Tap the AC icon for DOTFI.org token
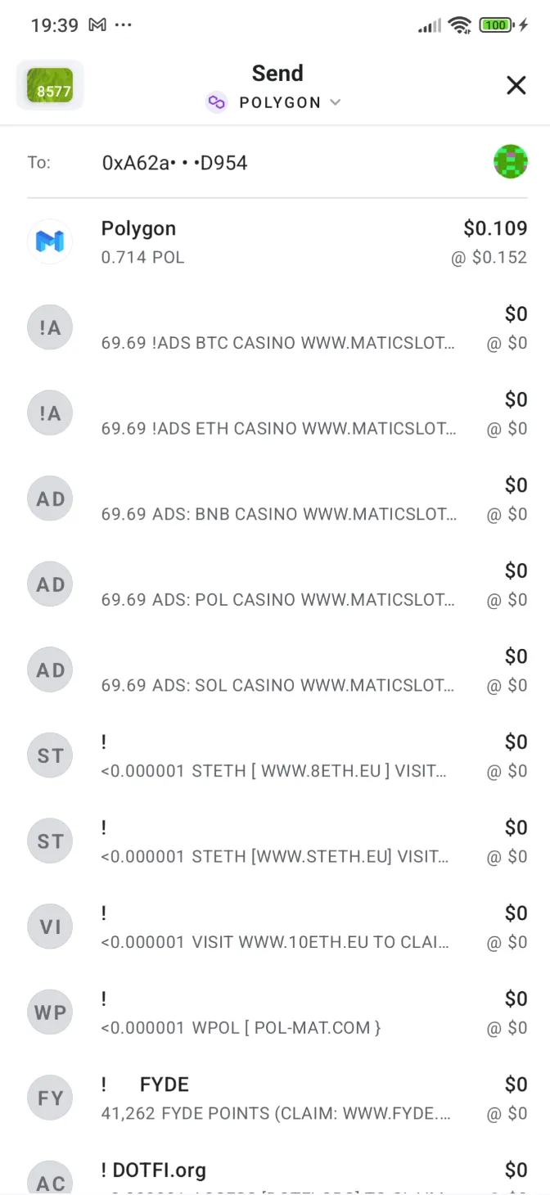 50,1179
